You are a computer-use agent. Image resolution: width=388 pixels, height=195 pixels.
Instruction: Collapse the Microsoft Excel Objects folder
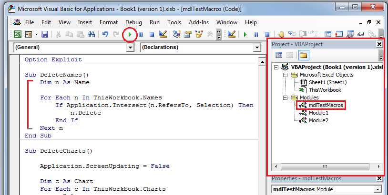286,75
